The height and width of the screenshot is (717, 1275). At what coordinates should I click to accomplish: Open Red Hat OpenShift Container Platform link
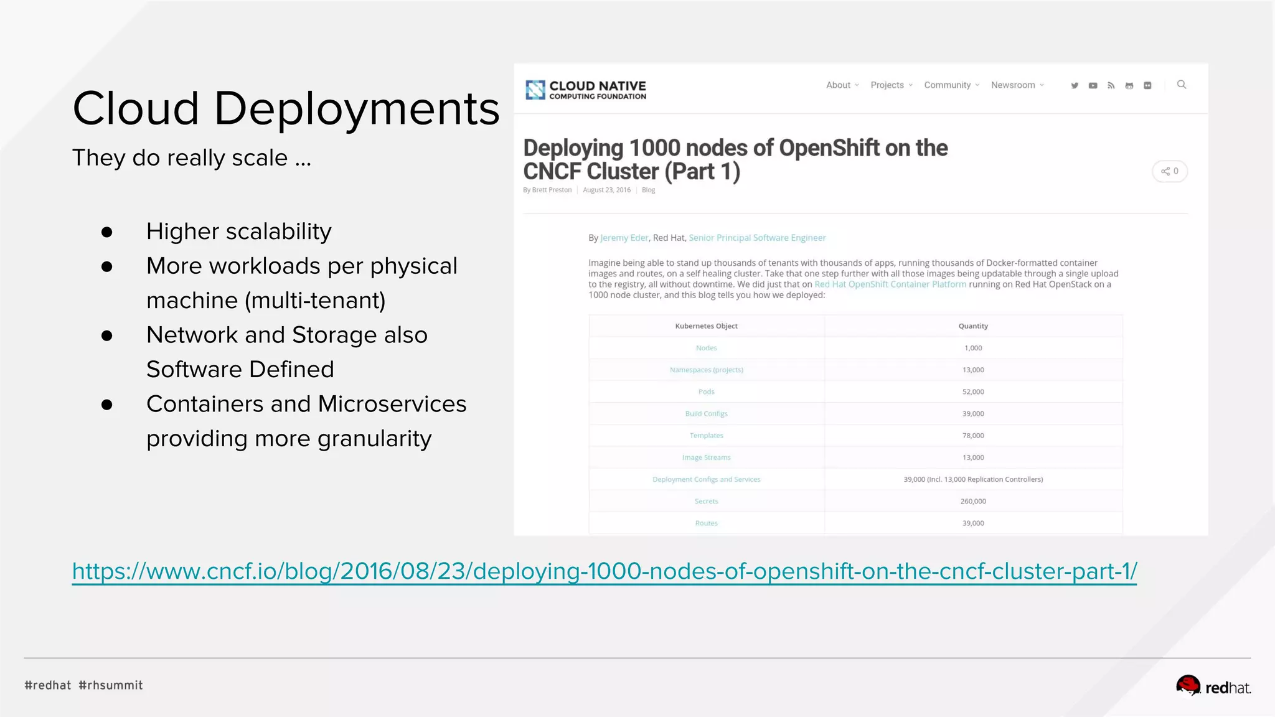890,284
